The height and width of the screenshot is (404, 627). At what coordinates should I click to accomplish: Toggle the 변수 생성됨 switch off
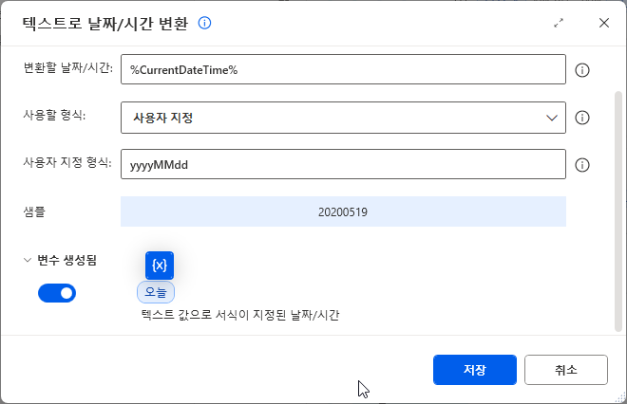click(x=57, y=293)
